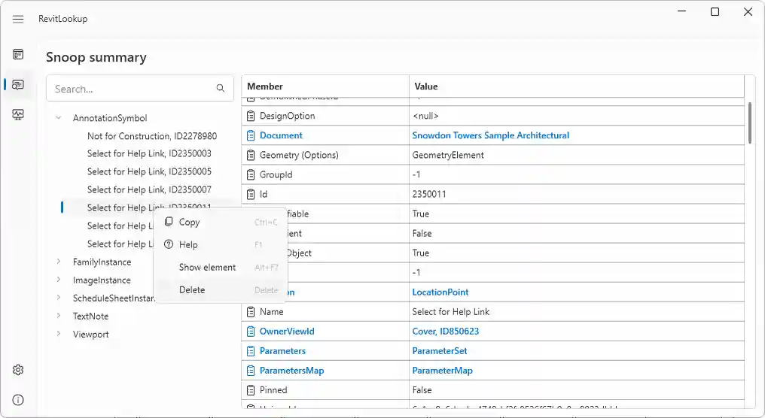Collapse the AnnotationSymbol tree node

(x=59, y=118)
